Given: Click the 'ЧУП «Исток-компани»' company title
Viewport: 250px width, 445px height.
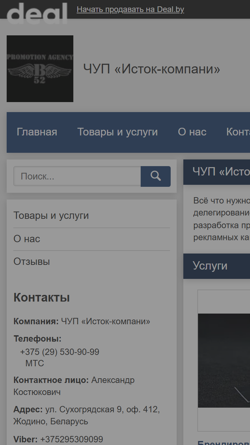Looking at the screenshot, I should click(152, 69).
